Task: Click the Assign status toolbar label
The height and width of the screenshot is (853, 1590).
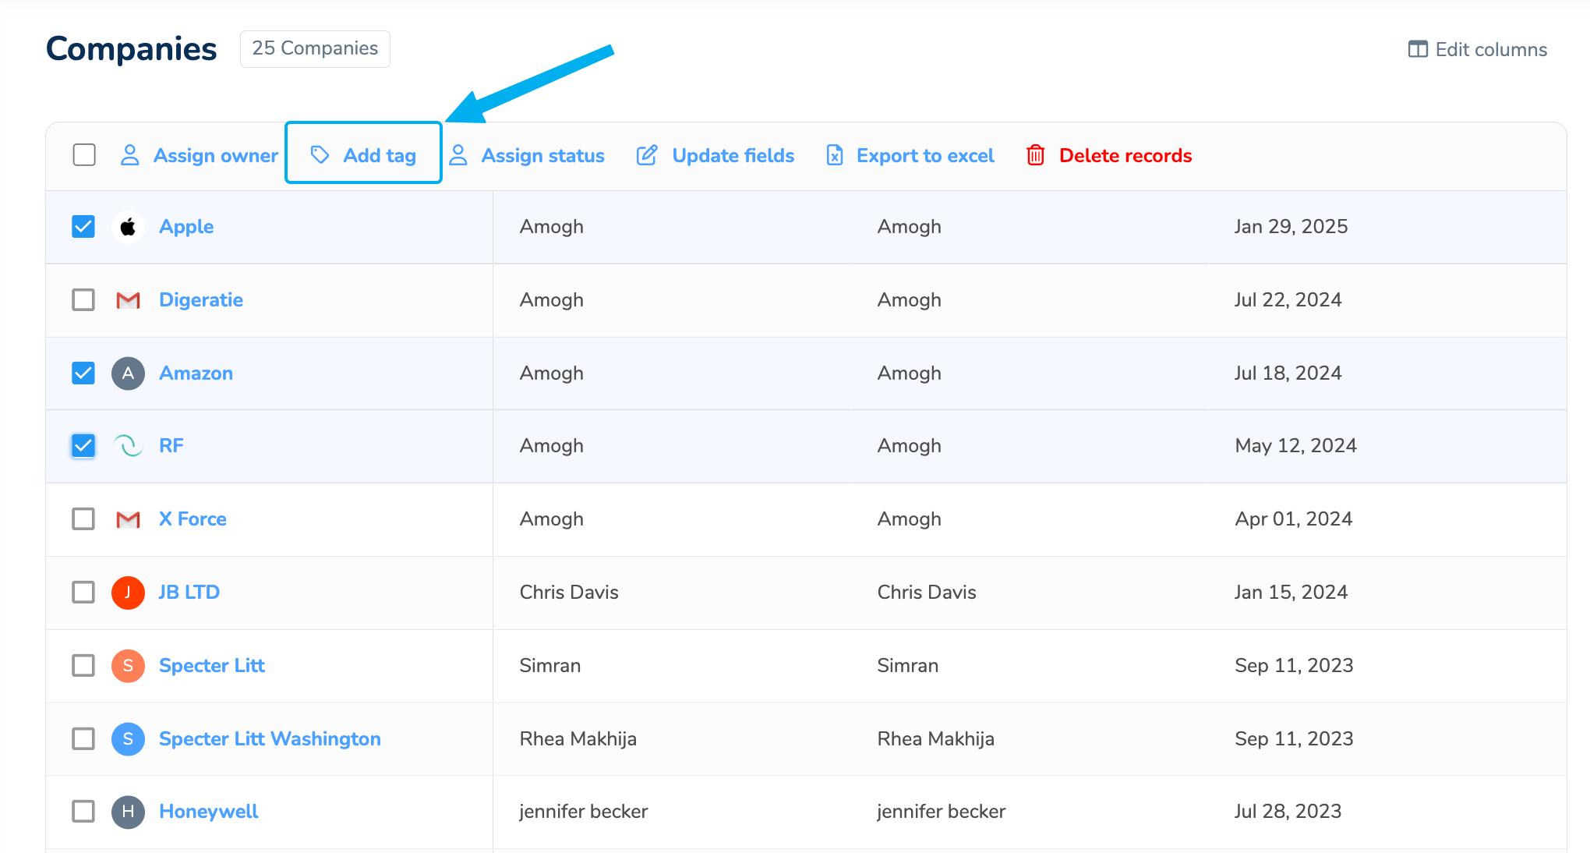Action: 542,155
